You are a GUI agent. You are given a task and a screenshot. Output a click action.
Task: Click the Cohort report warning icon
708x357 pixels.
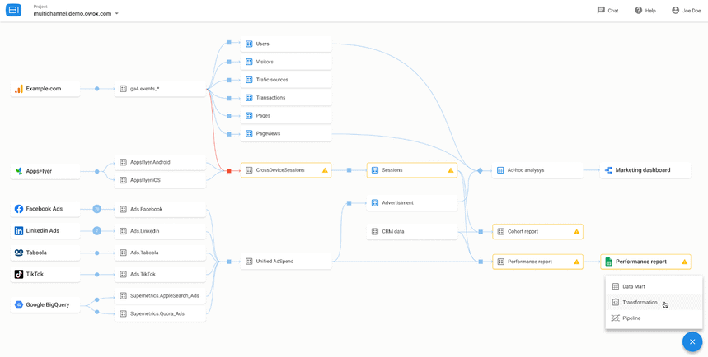576,232
